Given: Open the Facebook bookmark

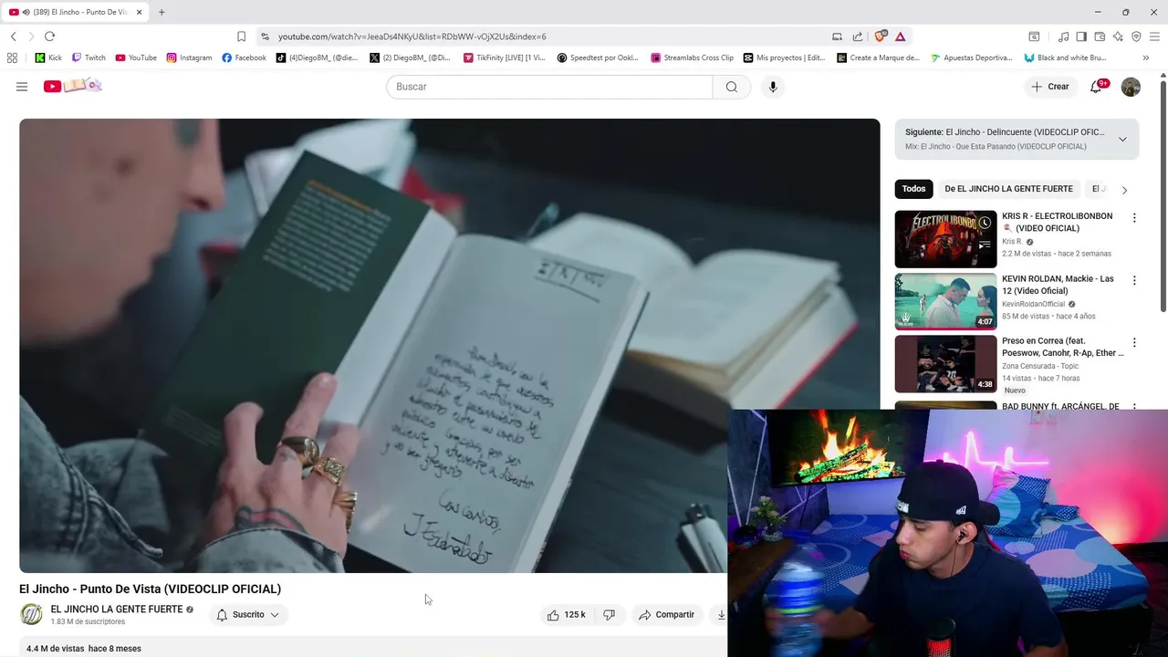Looking at the screenshot, I should (x=244, y=57).
